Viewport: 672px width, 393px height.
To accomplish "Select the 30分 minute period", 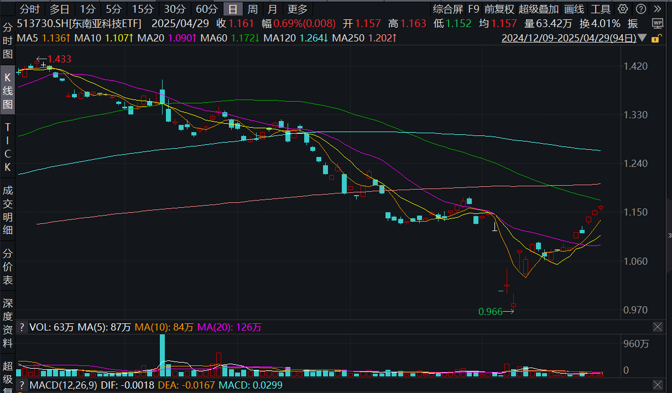I will [x=175, y=9].
